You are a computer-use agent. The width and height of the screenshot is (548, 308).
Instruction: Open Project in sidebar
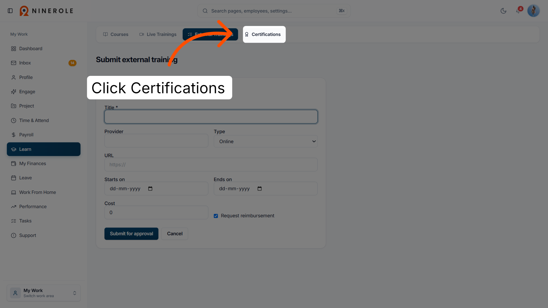coord(44,106)
